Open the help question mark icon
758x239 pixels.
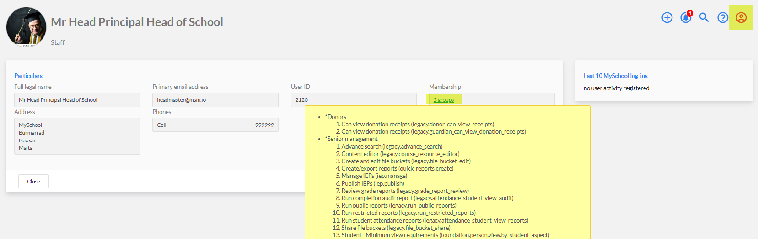point(723,17)
